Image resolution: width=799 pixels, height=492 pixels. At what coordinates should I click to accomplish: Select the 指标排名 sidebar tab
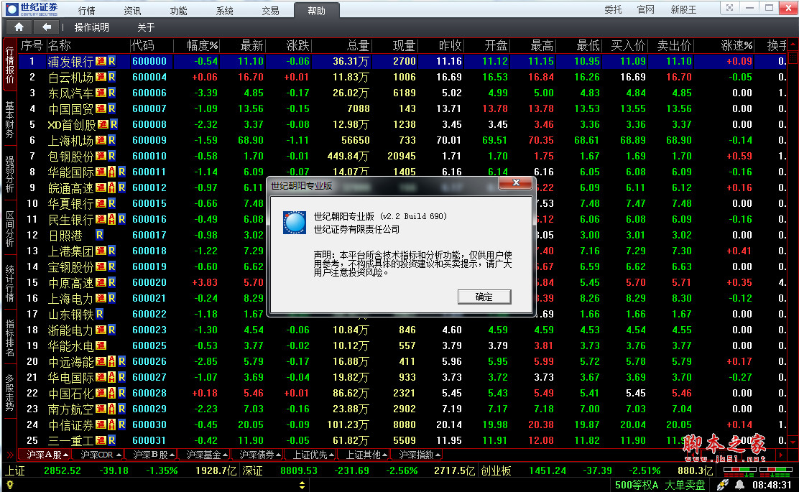[x=9, y=338]
